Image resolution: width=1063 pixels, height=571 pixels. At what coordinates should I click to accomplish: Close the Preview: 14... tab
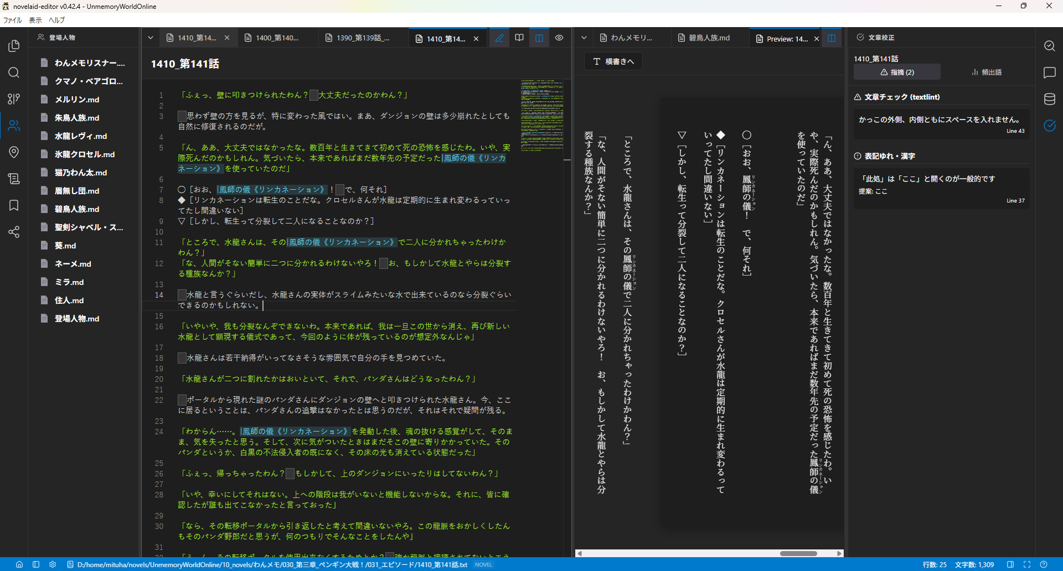click(817, 39)
